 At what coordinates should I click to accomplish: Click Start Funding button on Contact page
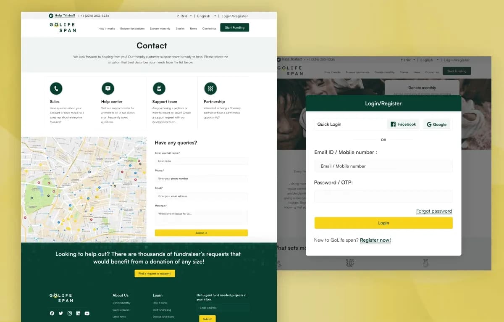pyautogui.click(x=235, y=27)
